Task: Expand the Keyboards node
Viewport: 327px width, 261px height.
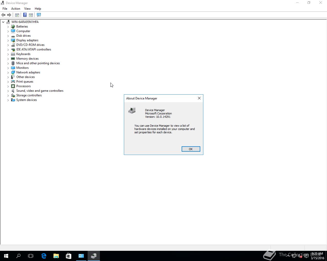Action: (x=8, y=54)
